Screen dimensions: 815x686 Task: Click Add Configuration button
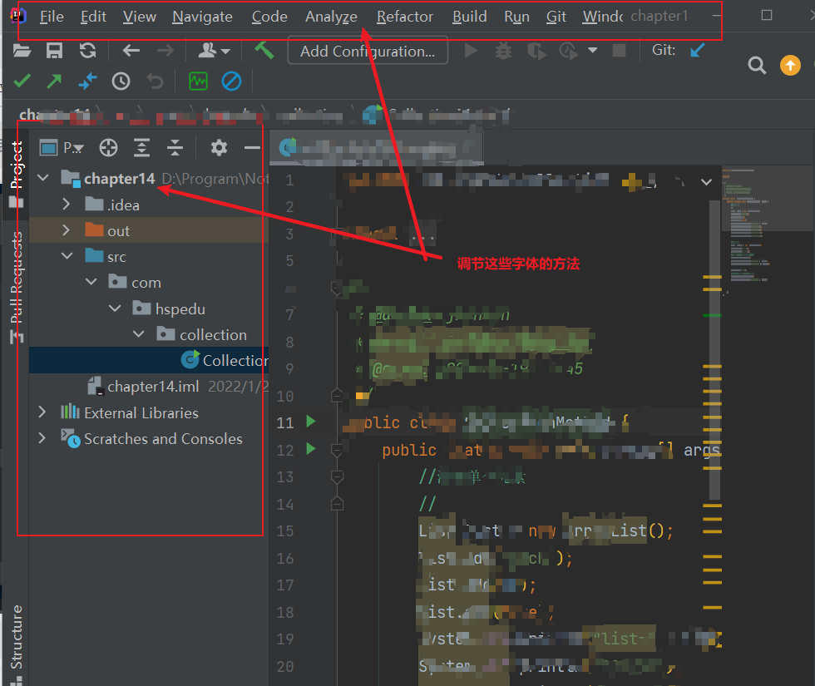pos(368,51)
